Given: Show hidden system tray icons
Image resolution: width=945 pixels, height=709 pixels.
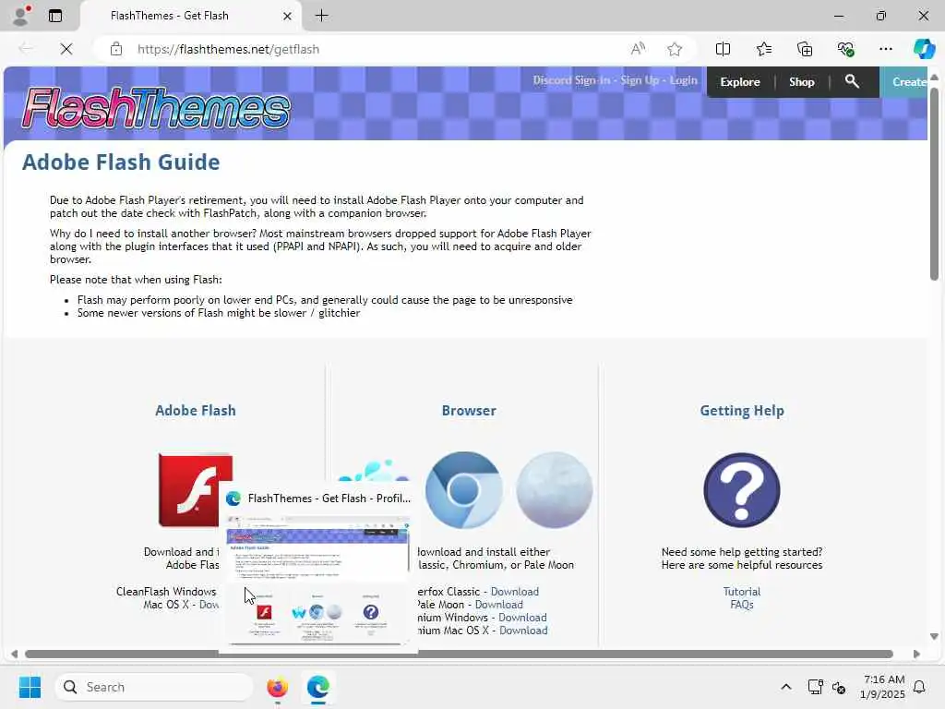Looking at the screenshot, I should [x=786, y=687].
